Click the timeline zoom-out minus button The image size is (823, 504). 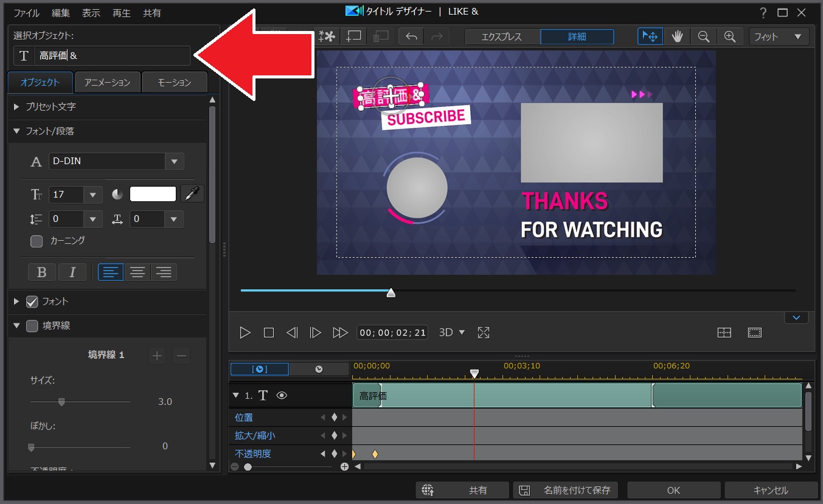(235, 467)
